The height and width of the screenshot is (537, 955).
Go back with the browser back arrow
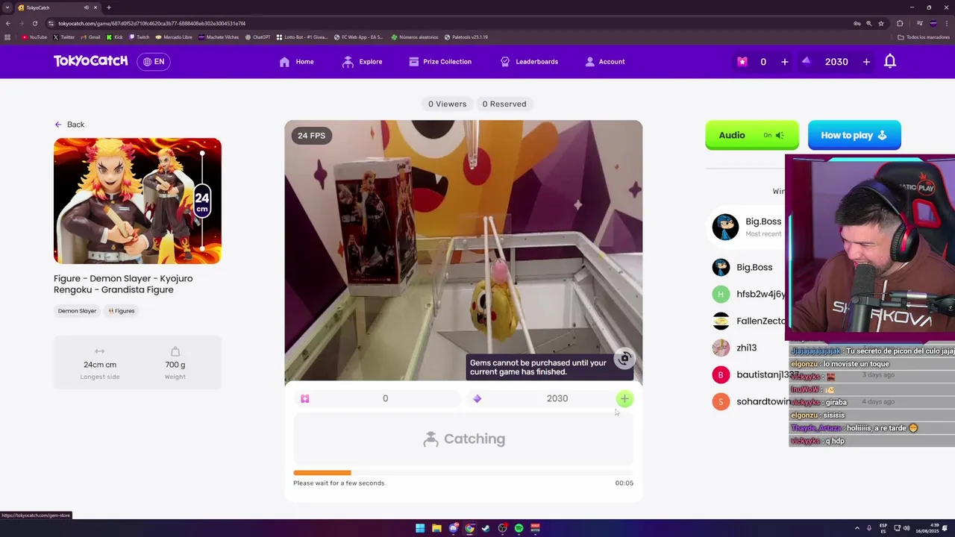coord(8,23)
